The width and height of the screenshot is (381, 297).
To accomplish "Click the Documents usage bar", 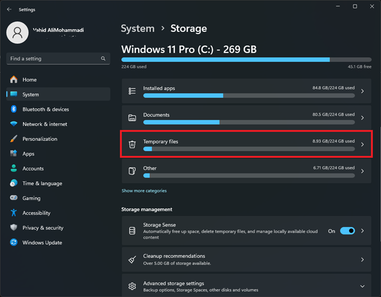I will (x=249, y=123).
